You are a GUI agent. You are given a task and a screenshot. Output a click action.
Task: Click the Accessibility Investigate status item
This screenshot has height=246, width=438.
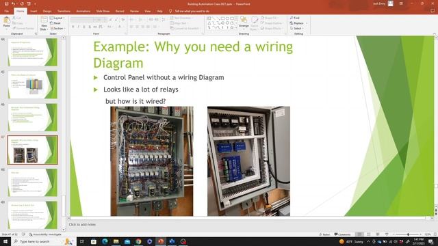pos(45,234)
